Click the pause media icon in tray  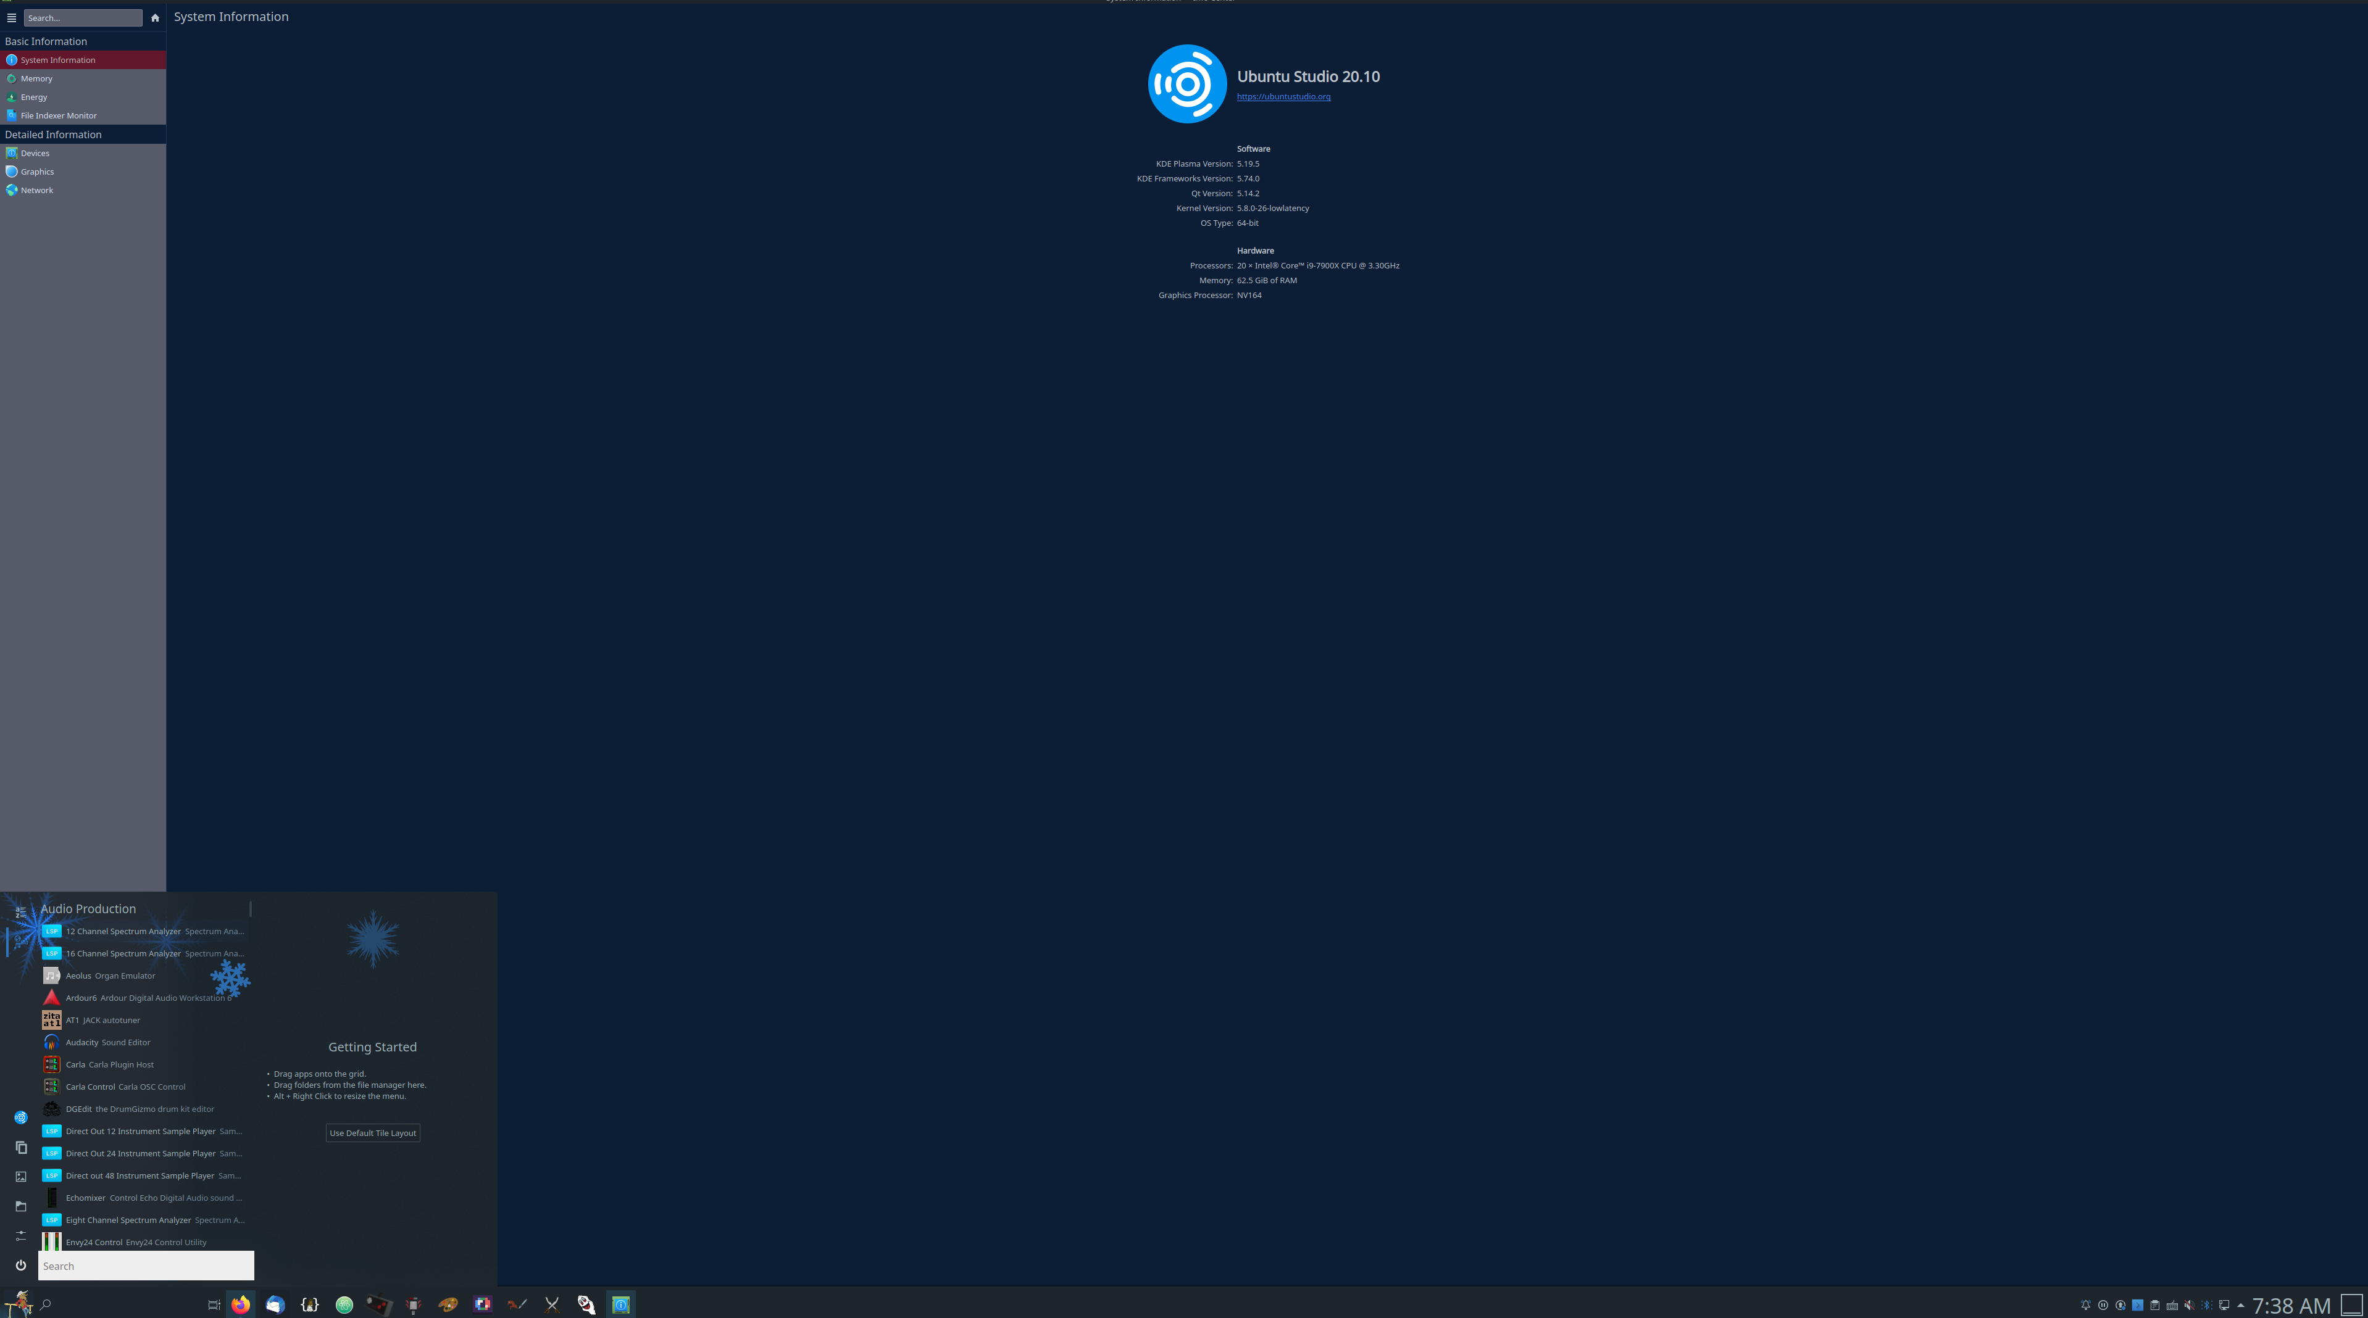(2103, 1305)
